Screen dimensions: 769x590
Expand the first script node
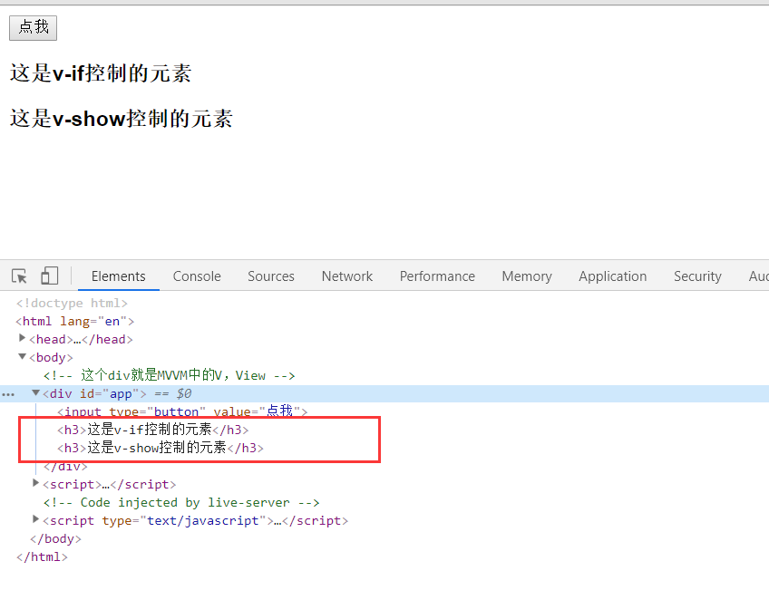(x=35, y=483)
